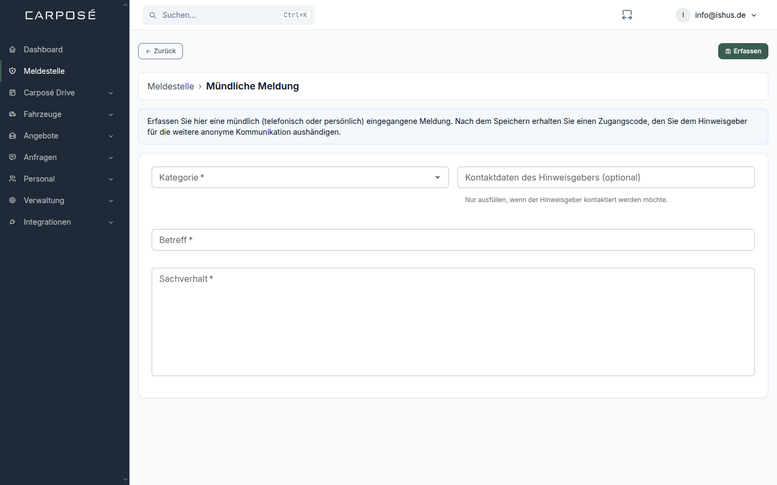
Task: Click the Kontaktdaten des Hinweisgebers field
Action: point(606,177)
